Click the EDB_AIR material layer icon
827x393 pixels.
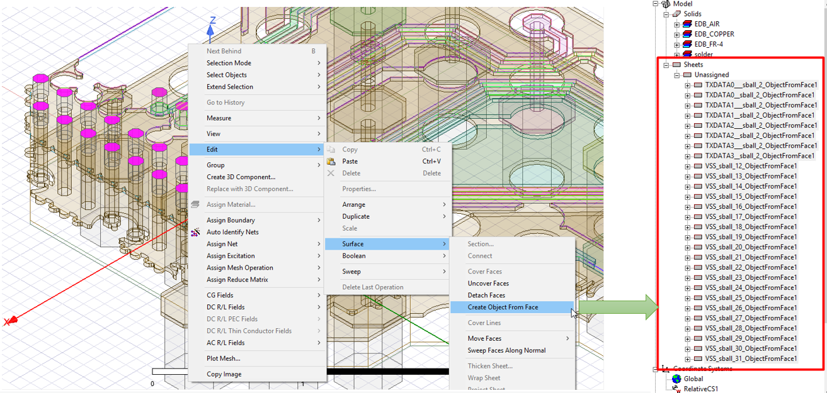click(x=687, y=24)
